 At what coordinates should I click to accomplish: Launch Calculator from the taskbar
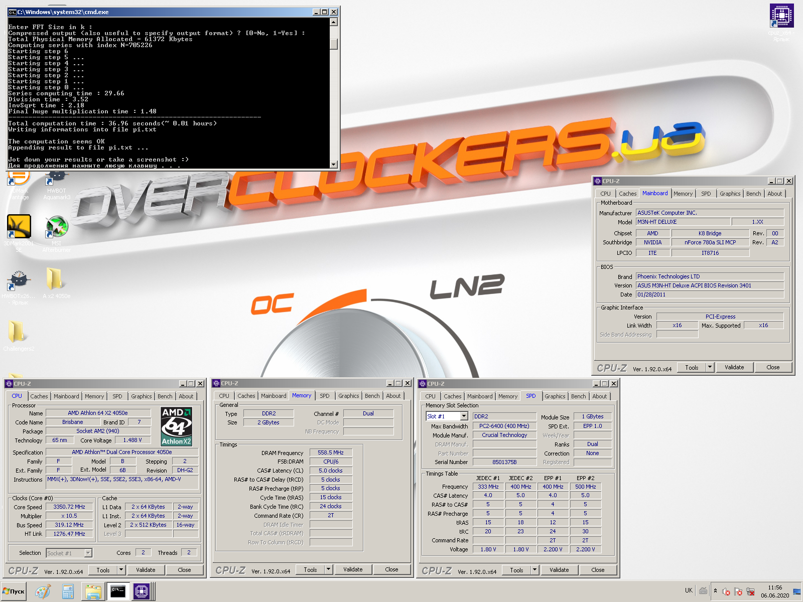(68, 592)
